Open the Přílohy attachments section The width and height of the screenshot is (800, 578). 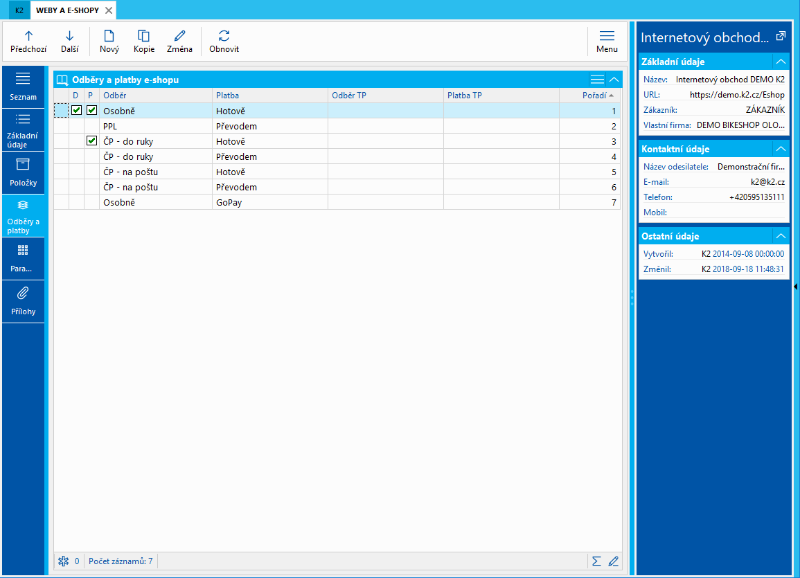pyautogui.click(x=23, y=300)
